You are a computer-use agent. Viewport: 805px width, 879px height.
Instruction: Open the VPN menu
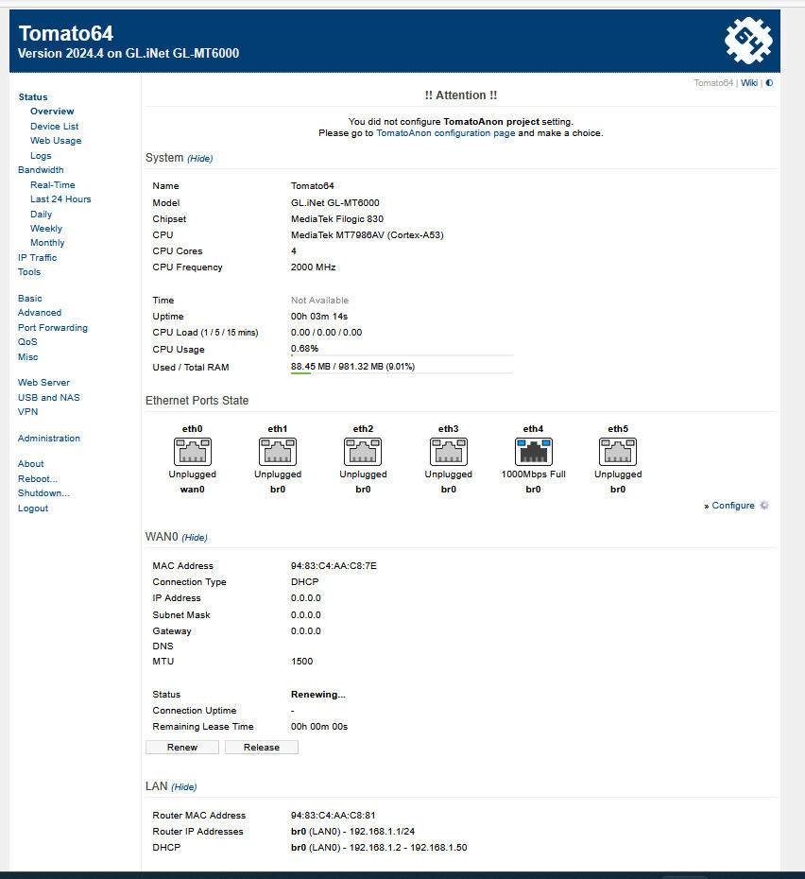(28, 412)
